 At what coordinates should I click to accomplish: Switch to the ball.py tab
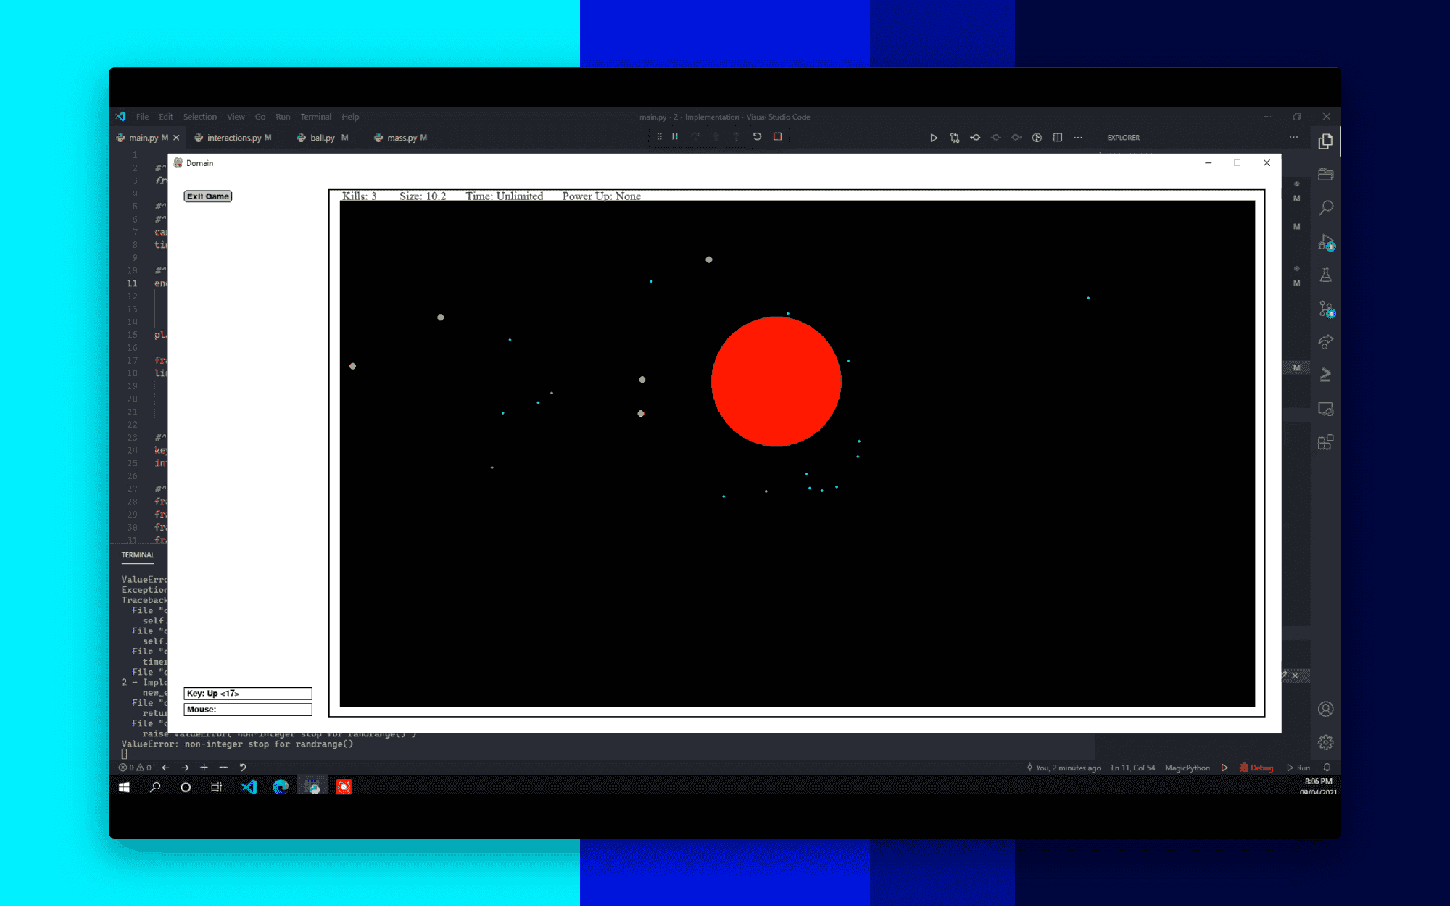click(x=323, y=138)
